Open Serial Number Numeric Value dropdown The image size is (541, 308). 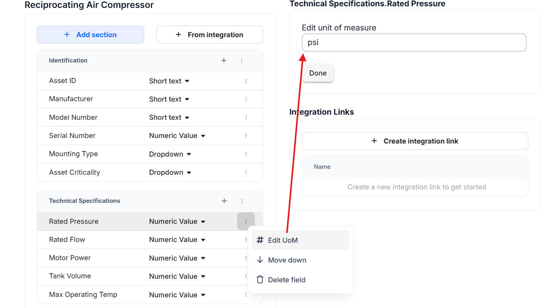point(177,136)
